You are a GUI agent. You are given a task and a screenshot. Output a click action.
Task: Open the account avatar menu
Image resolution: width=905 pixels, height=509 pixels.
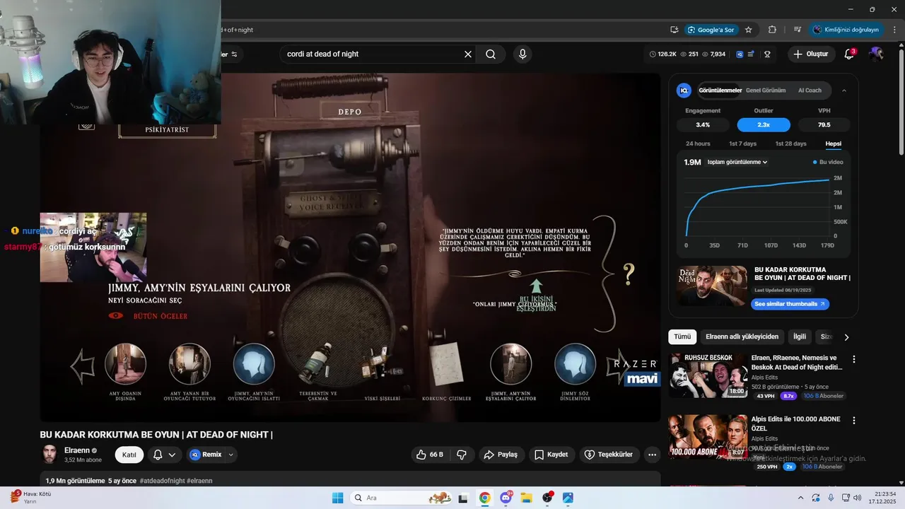[x=877, y=54]
